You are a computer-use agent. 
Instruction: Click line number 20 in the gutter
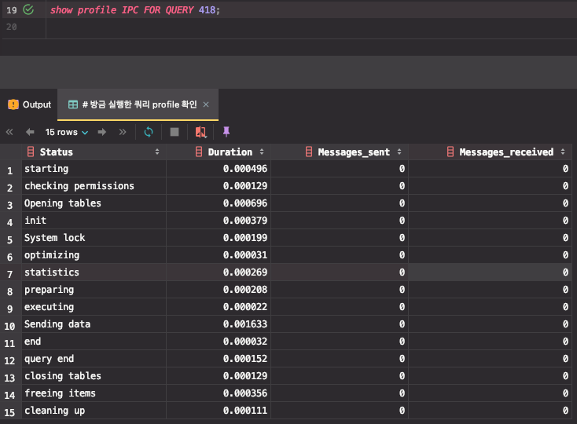(x=12, y=27)
